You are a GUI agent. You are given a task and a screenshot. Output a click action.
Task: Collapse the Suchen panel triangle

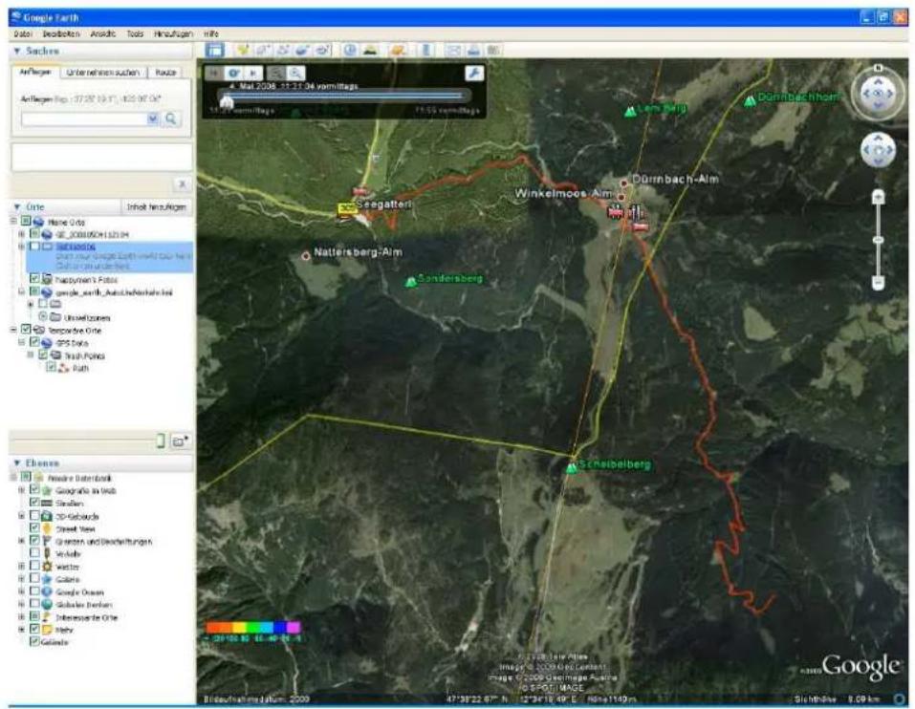point(17,52)
